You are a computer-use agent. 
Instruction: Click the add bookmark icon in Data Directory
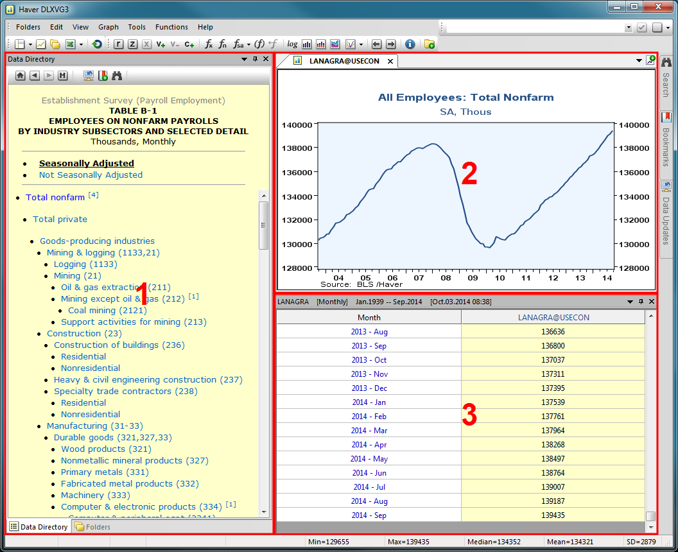(103, 76)
